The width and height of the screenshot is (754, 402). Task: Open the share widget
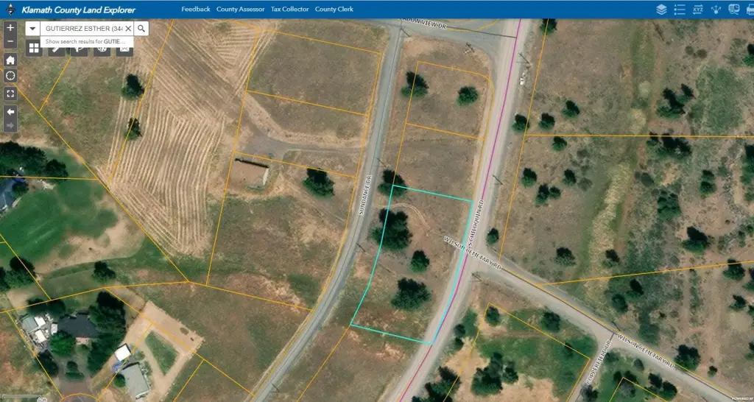pos(716,10)
